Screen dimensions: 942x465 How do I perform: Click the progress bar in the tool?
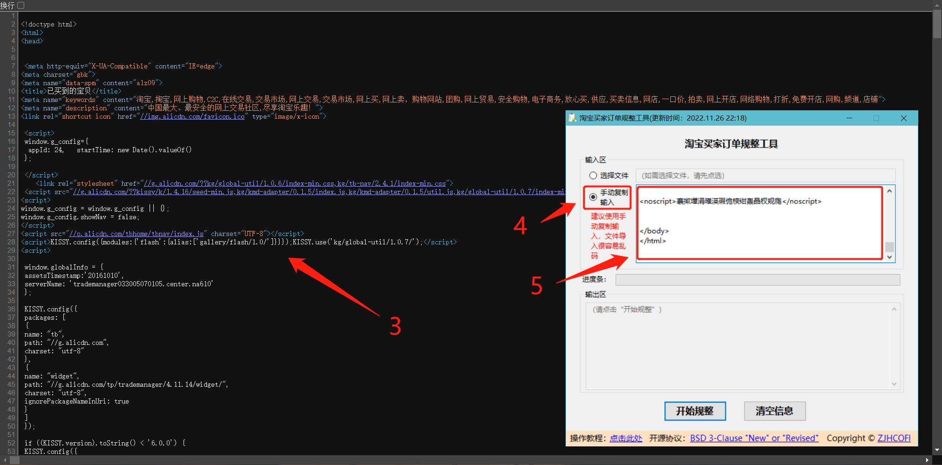click(x=758, y=280)
